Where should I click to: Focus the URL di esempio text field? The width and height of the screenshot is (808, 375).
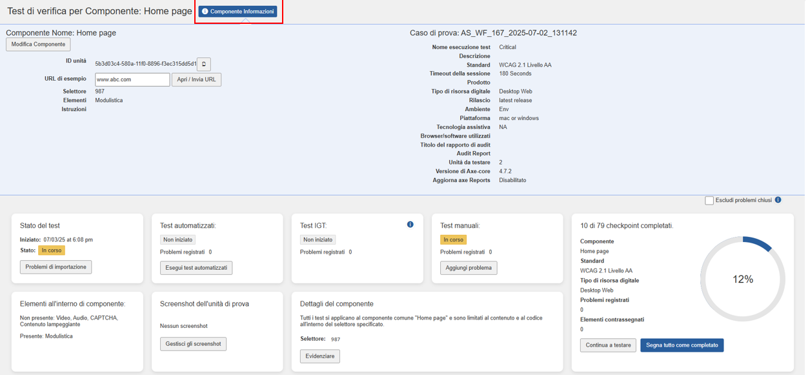pyautogui.click(x=132, y=79)
